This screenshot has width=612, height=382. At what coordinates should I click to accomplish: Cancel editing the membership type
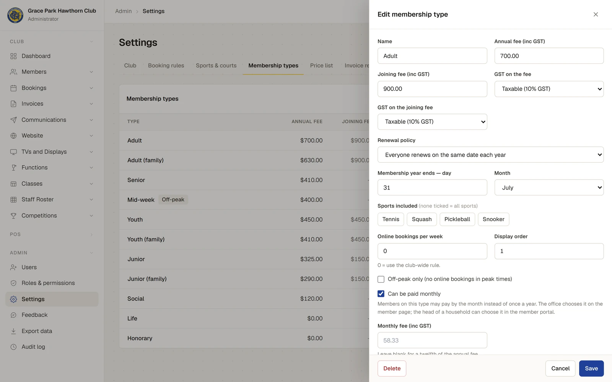[x=560, y=369]
